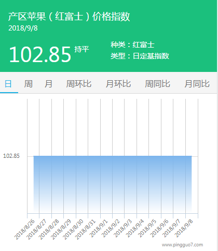
Task: Open the 周环比 tab
Action: click(x=79, y=84)
